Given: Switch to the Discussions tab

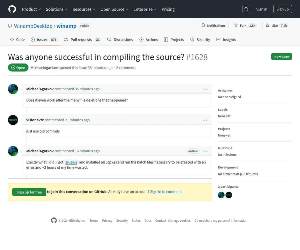Looking at the screenshot, I should [x=120, y=39].
